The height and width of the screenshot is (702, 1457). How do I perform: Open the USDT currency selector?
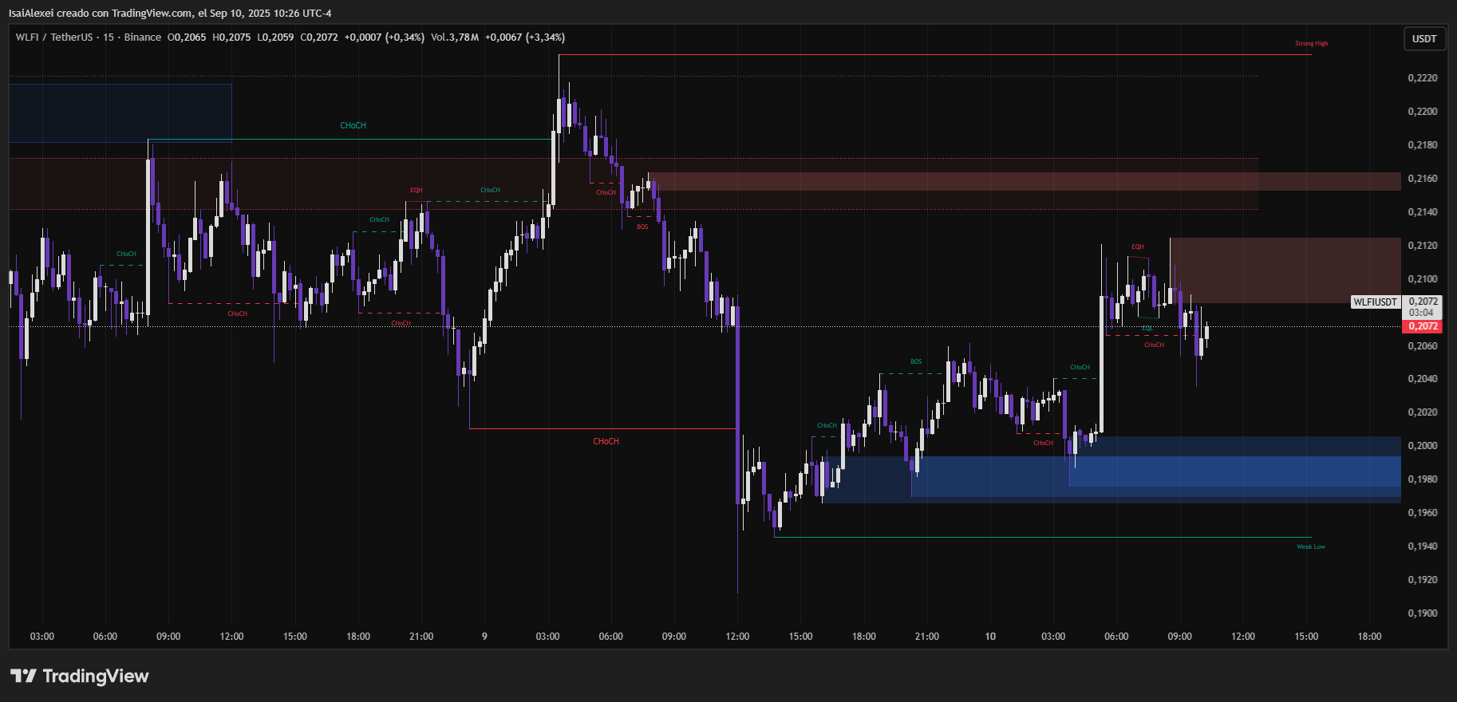1424,38
